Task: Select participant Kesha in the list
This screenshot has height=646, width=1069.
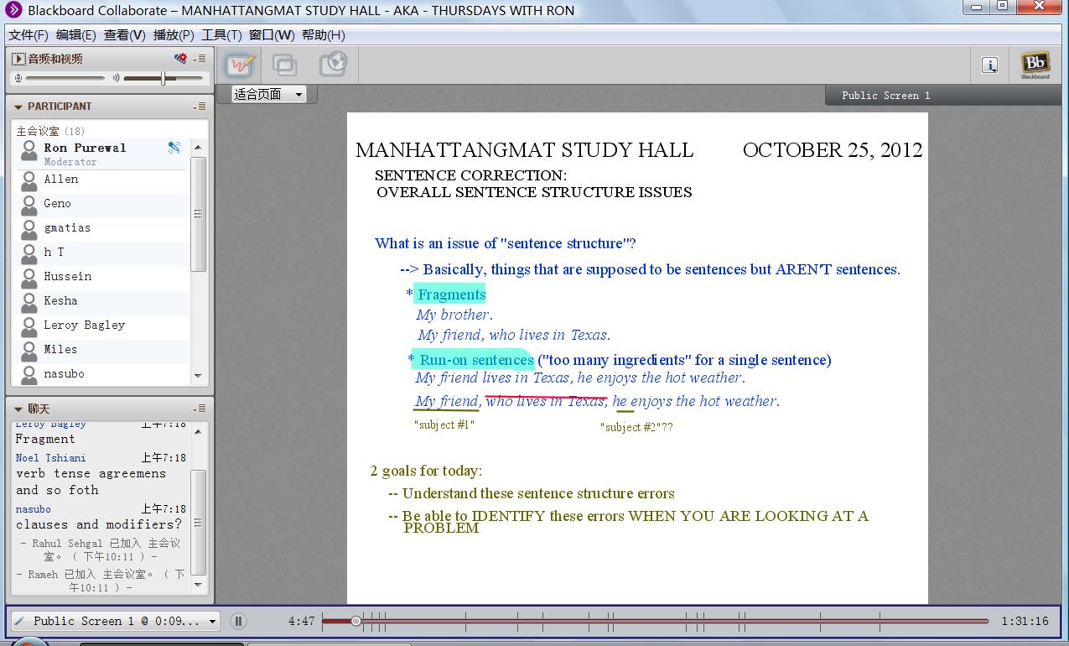Action: pyautogui.click(x=102, y=301)
